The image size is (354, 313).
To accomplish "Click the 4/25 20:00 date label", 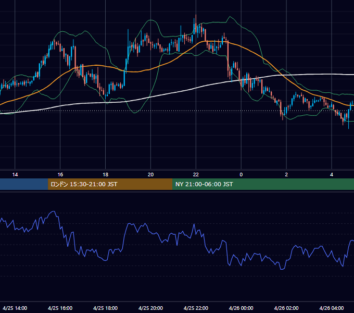I will [x=150, y=308].
